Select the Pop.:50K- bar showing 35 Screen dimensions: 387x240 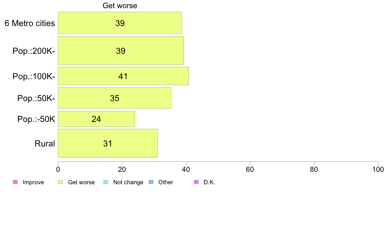(x=115, y=98)
